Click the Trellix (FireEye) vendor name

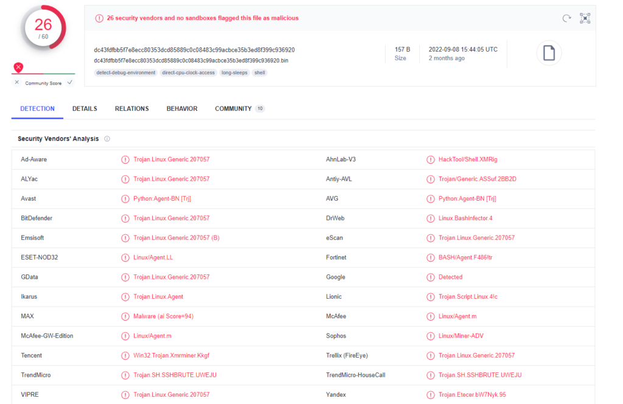(347, 355)
